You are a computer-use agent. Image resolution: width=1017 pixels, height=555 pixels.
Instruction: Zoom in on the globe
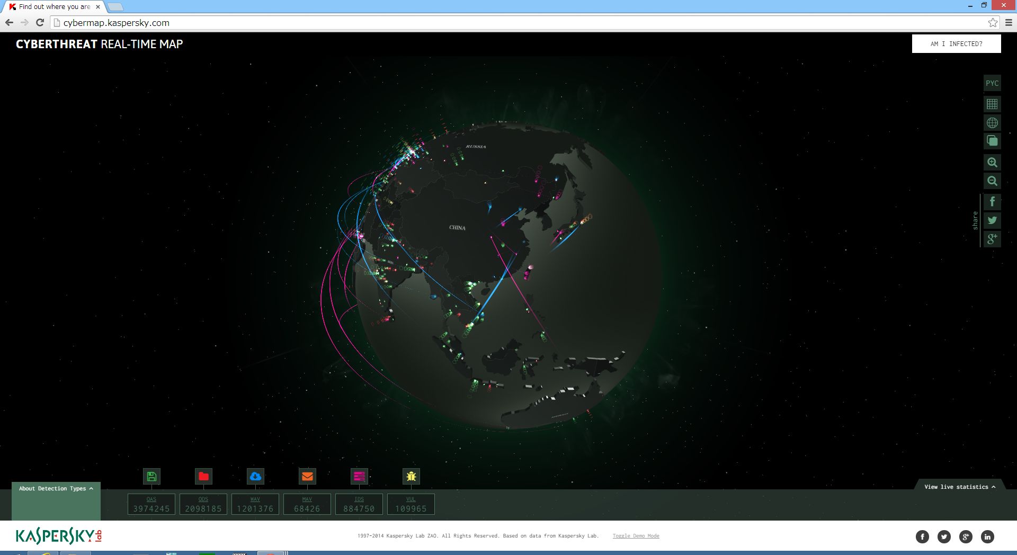point(992,163)
